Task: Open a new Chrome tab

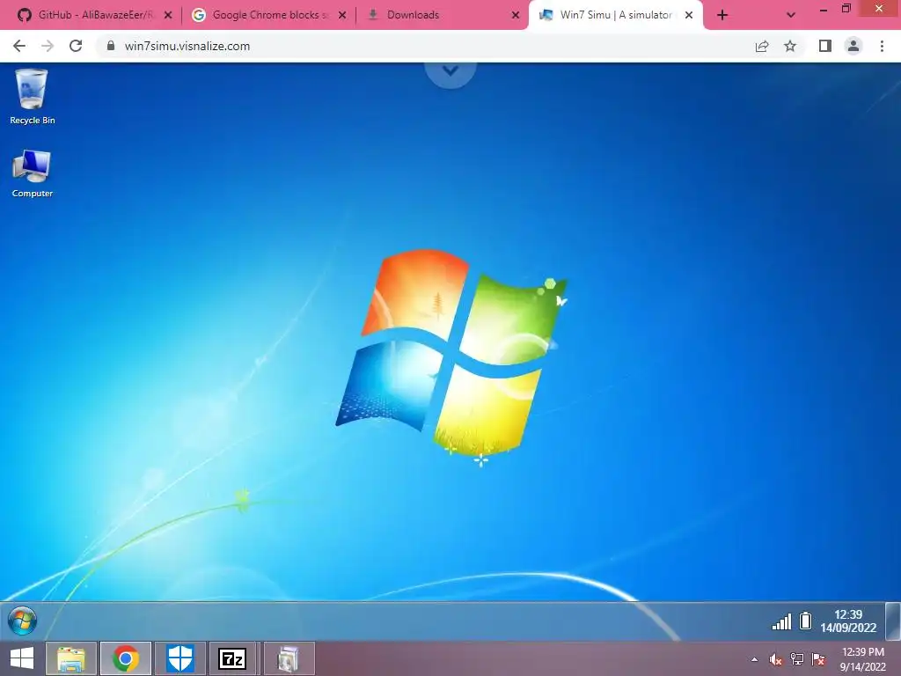Action: point(722,16)
